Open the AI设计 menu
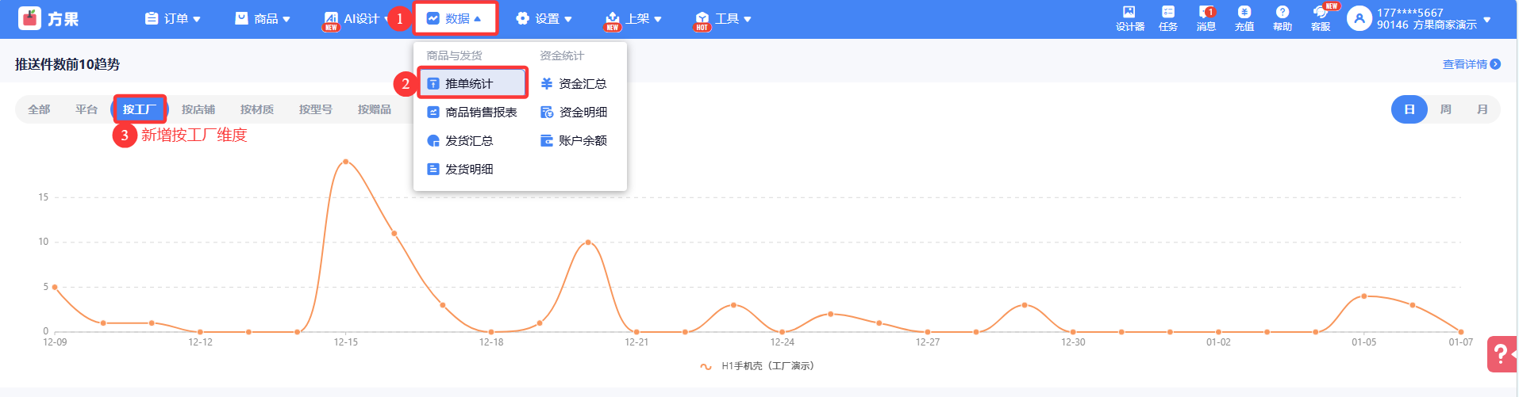Image resolution: width=1519 pixels, height=397 pixels. tap(356, 18)
